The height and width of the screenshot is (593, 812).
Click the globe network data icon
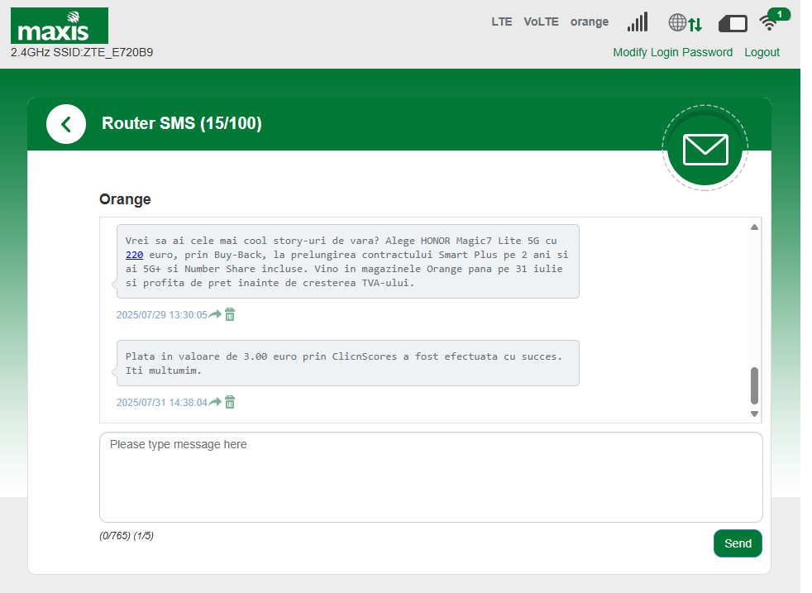click(685, 23)
